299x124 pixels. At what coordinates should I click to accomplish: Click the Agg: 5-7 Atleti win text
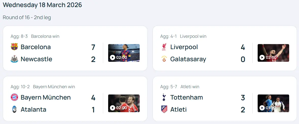pos(180,87)
